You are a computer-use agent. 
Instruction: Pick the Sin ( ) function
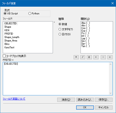tap(85, 41)
